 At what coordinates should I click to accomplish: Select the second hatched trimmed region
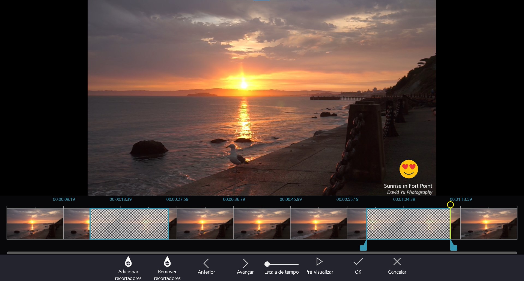click(408, 224)
